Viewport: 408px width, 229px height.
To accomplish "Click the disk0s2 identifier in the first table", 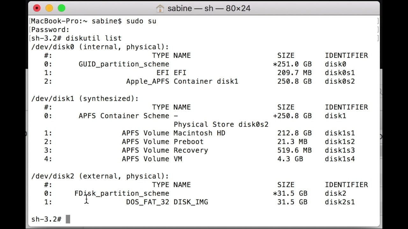I will click(x=339, y=81).
